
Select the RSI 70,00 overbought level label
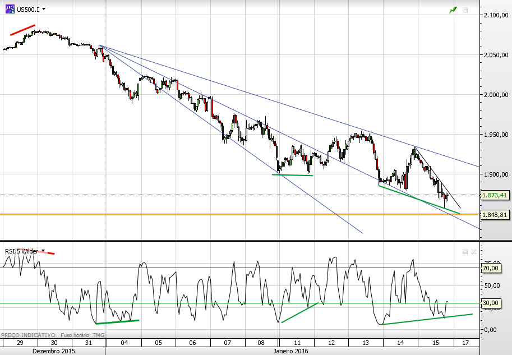pyautogui.click(x=491, y=268)
